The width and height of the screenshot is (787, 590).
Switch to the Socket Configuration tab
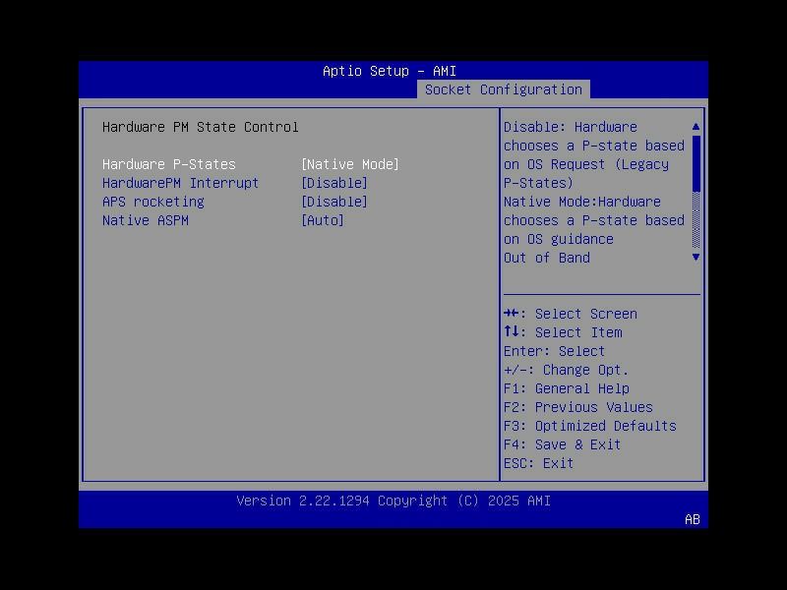pos(505,88)
